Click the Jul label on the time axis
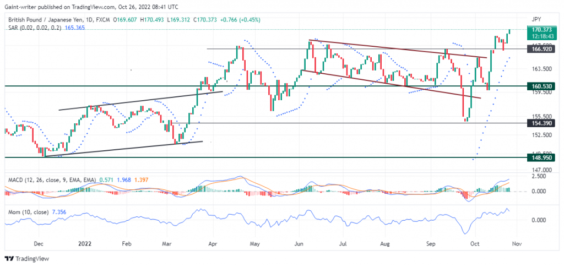 coord(343,243)
